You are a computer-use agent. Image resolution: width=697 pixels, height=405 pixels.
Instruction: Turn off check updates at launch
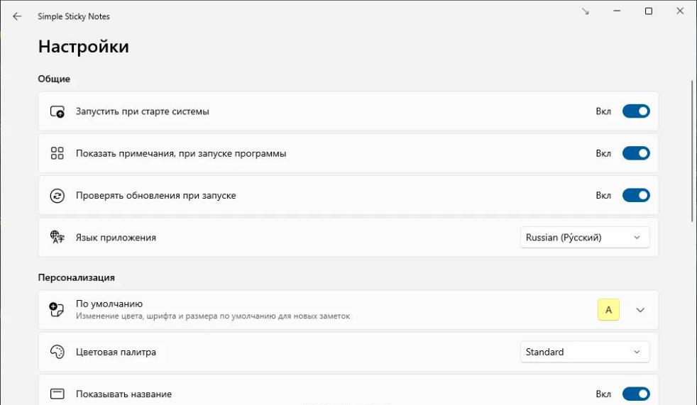(x=636, y=195)
